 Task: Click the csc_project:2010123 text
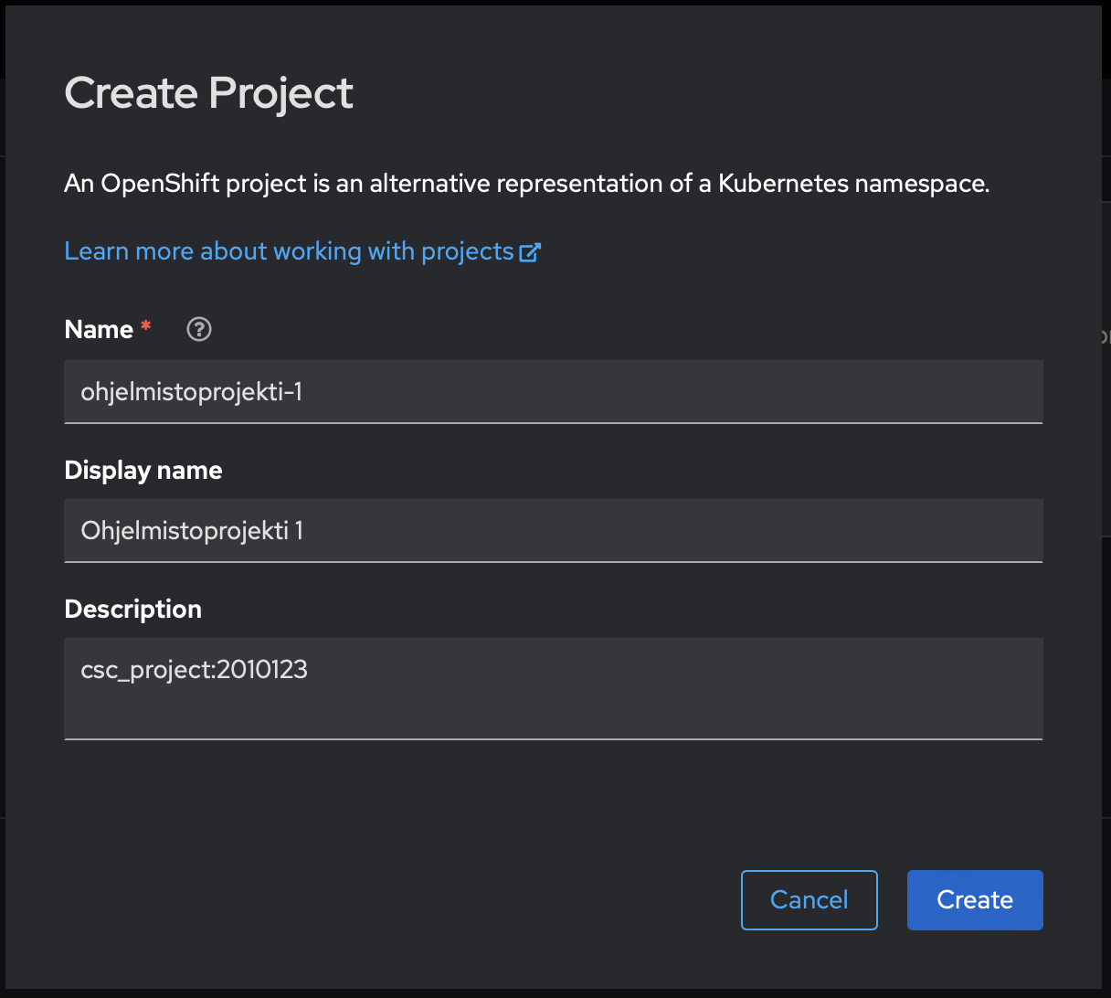pyautogui.click(x=194, y=670)
